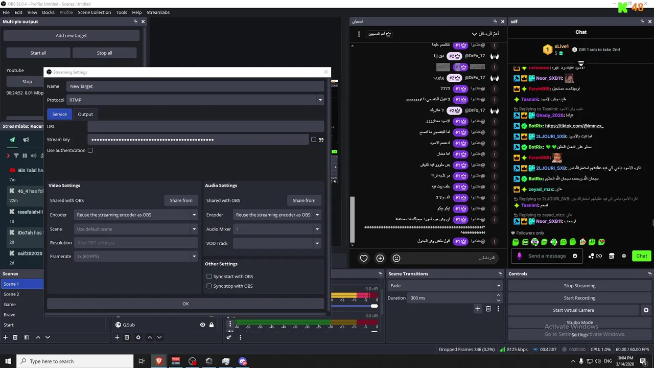
Task: Add a new scene with plus icon
Action: pyautogui.click(x=6, y=337)
